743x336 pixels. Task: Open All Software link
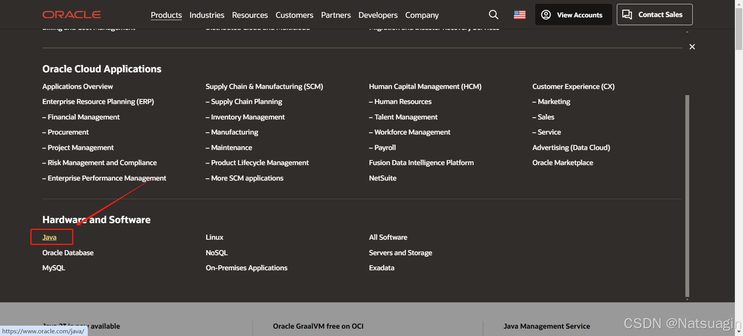point(388,237)
